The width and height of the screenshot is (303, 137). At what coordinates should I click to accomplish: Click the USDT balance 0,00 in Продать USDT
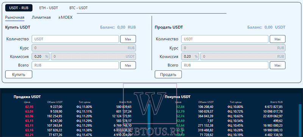coord(269,27)
